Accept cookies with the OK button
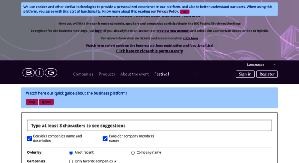The width and height of the screenshot is (299, 163). 185,12
